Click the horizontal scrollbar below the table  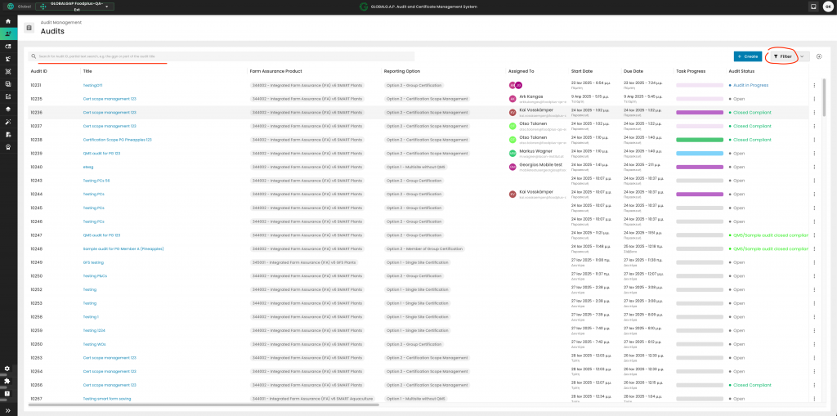pyautogui.click(x=204, y=404)
